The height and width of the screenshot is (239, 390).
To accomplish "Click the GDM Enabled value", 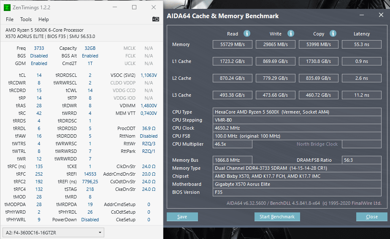I will click(39, 63).
